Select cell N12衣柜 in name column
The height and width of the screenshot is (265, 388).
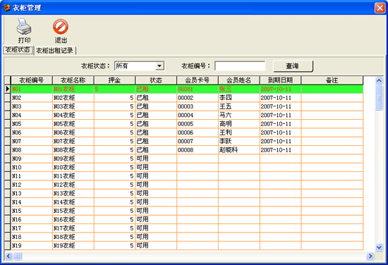point(73,185)
